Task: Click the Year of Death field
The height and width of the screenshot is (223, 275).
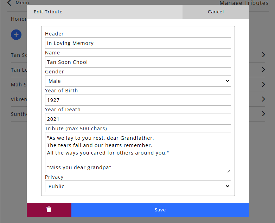Action: (x=138, y=119)
